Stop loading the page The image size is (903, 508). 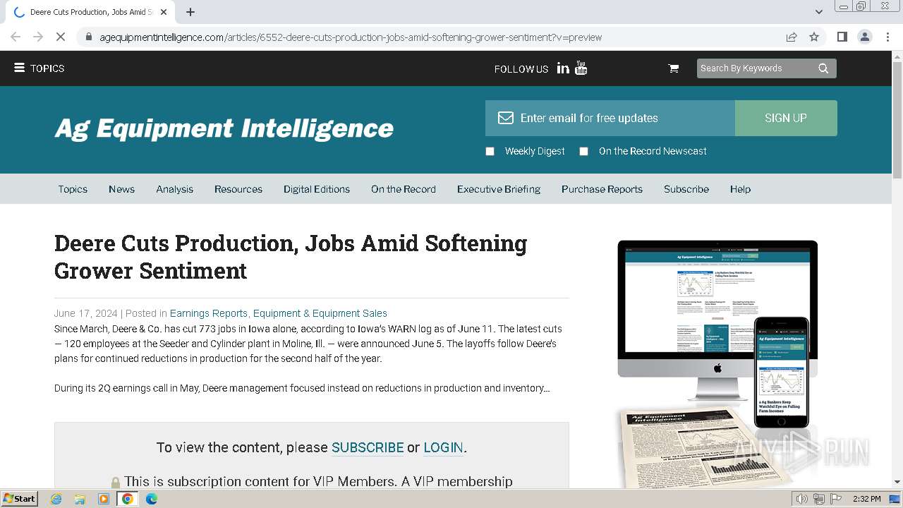(x=61, y=37)
